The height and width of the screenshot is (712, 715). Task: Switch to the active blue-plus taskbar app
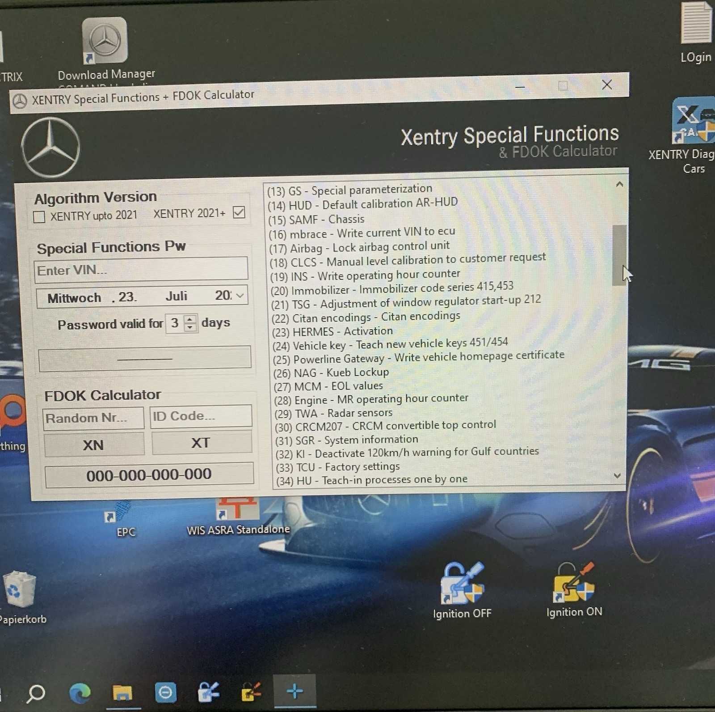294,691
